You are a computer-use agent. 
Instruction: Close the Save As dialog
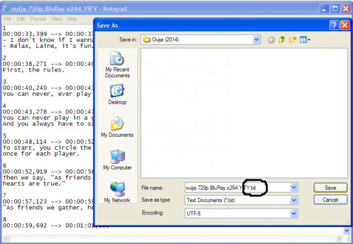coord(345,25)
